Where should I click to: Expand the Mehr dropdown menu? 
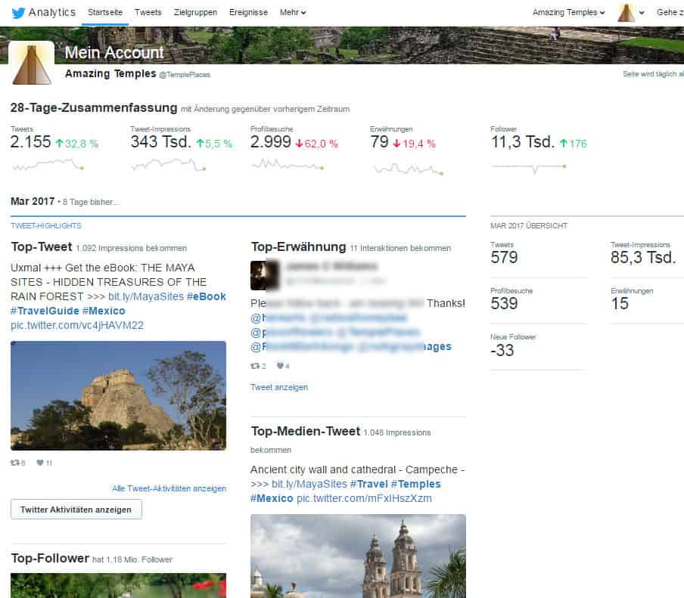coord(293,13)
